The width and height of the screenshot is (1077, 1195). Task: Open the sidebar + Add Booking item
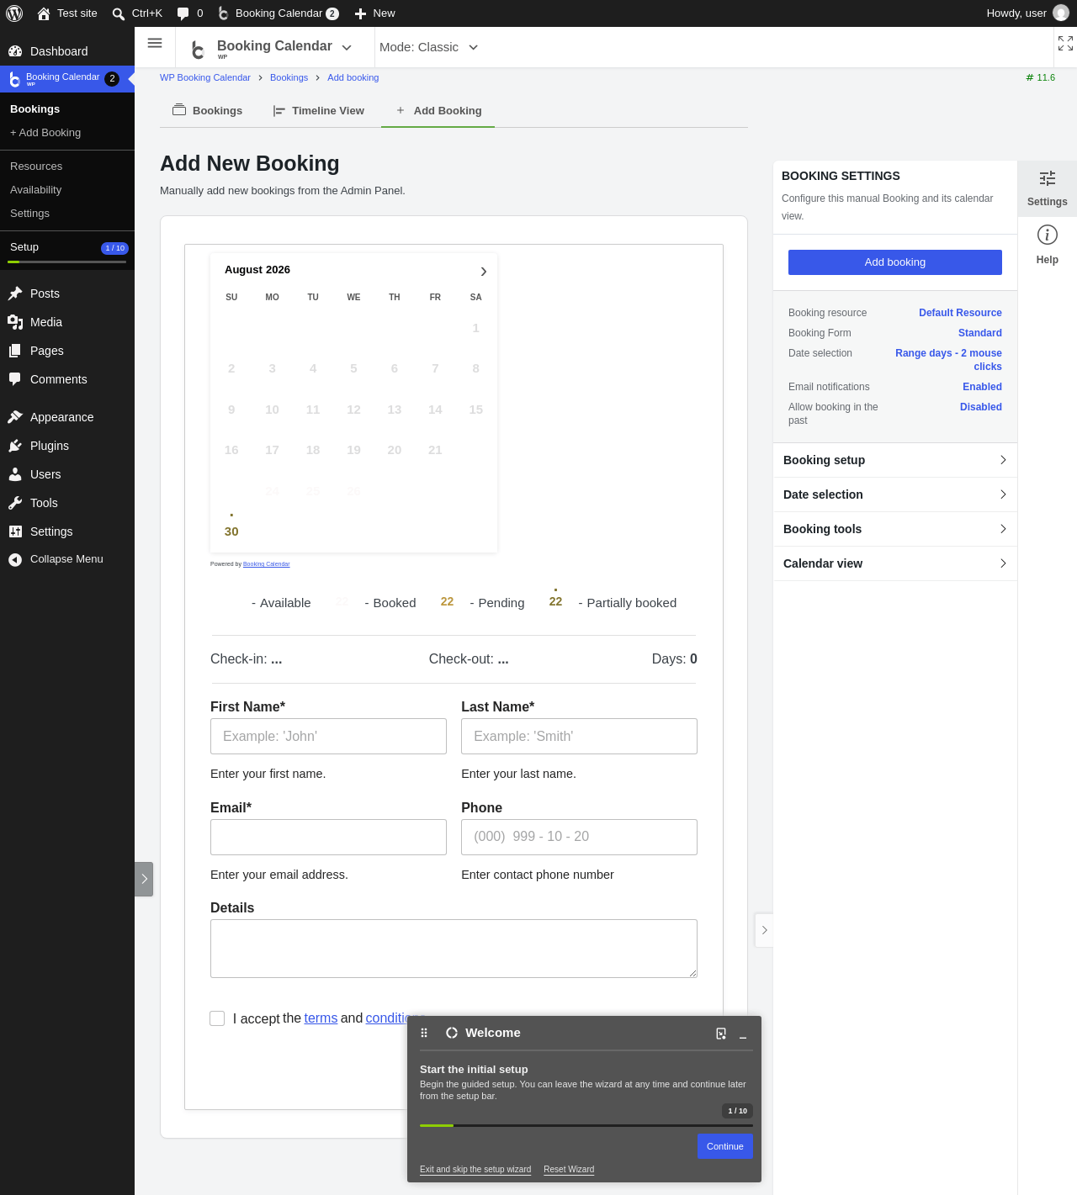(x=45, y=133)
